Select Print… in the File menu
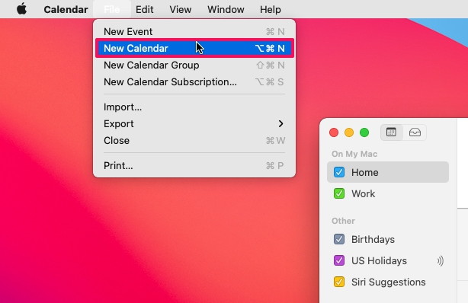This screenshot has height=303, width=468. (194, 165)
